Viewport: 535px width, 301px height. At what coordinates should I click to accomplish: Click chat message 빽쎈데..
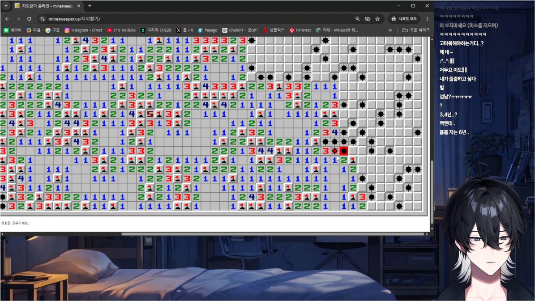(x=447, y=123)
